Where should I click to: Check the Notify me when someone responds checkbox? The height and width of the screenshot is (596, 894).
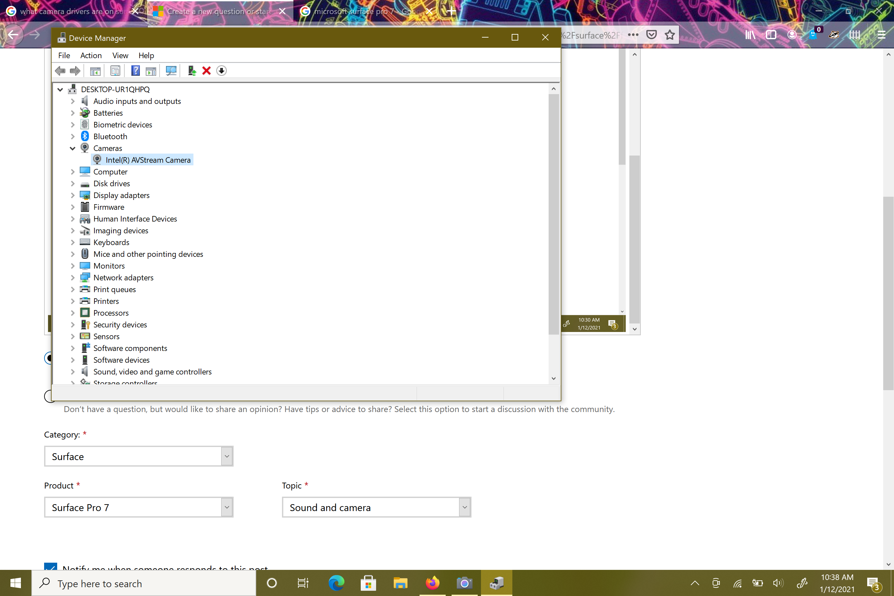point(51,566)
